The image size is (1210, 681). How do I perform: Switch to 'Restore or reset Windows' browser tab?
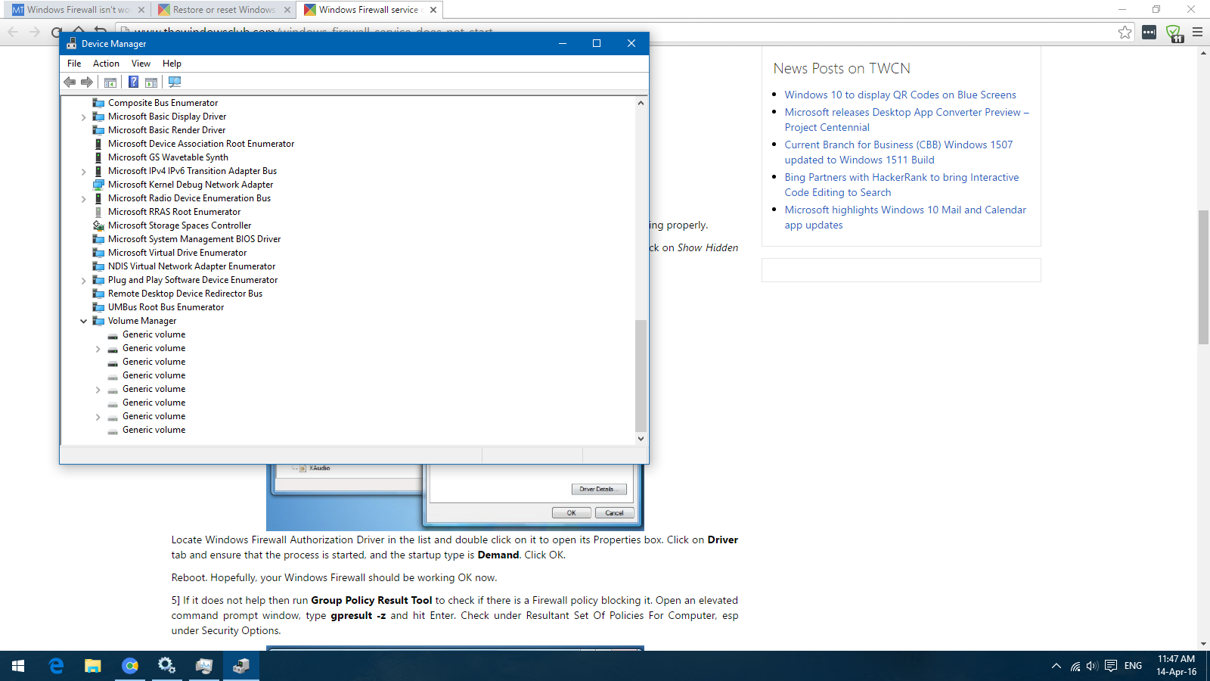point(224,10)
